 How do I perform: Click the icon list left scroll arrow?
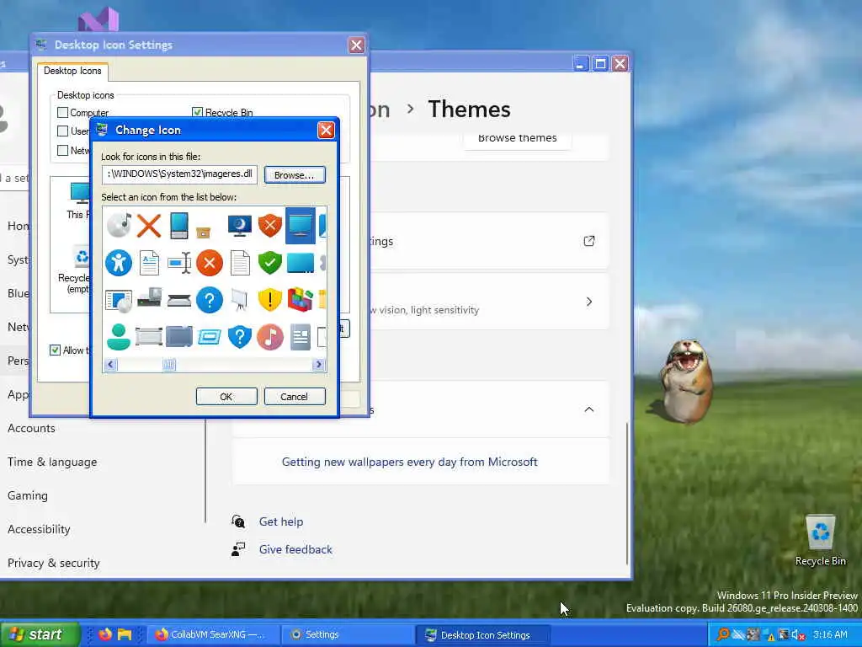(110, 365)
